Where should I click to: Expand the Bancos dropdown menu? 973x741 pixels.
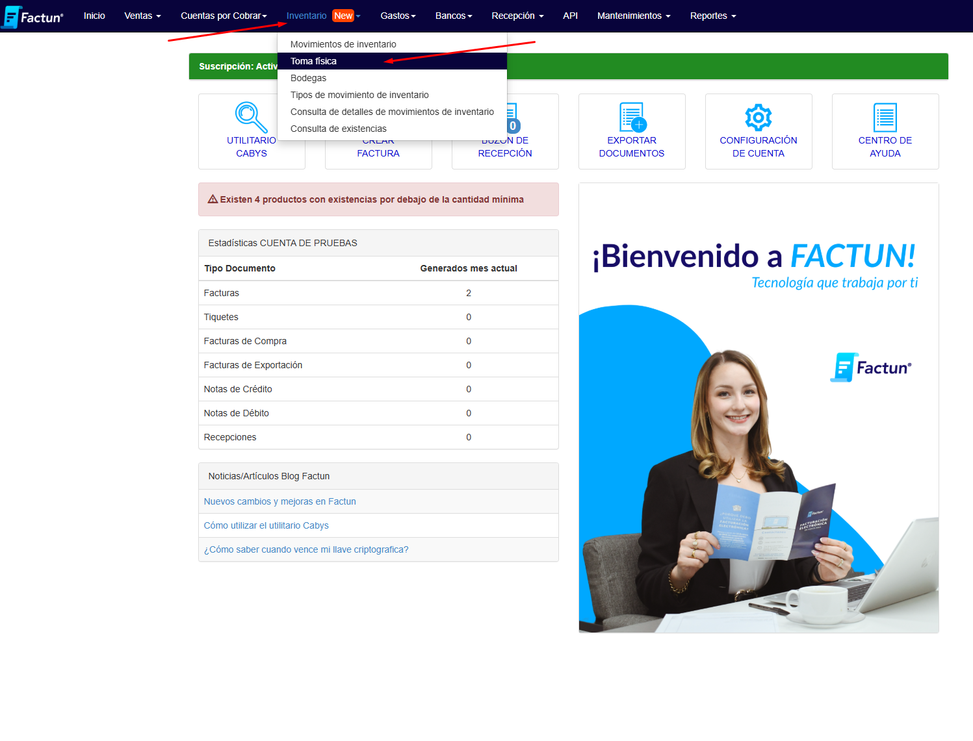coord(454,16)
